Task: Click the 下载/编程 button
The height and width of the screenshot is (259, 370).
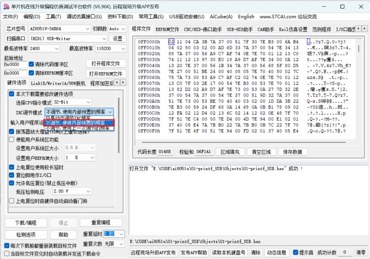Action: click(x=26, y=223)
